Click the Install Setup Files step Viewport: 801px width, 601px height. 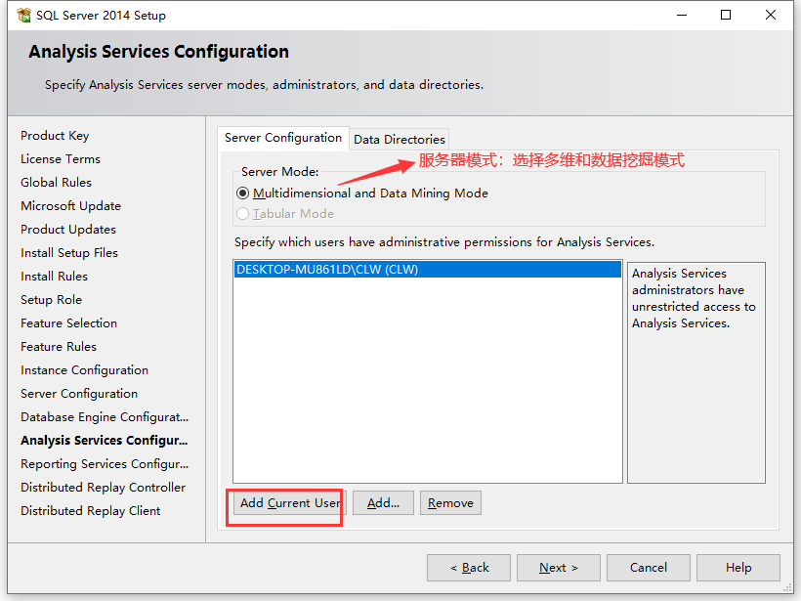69,253
